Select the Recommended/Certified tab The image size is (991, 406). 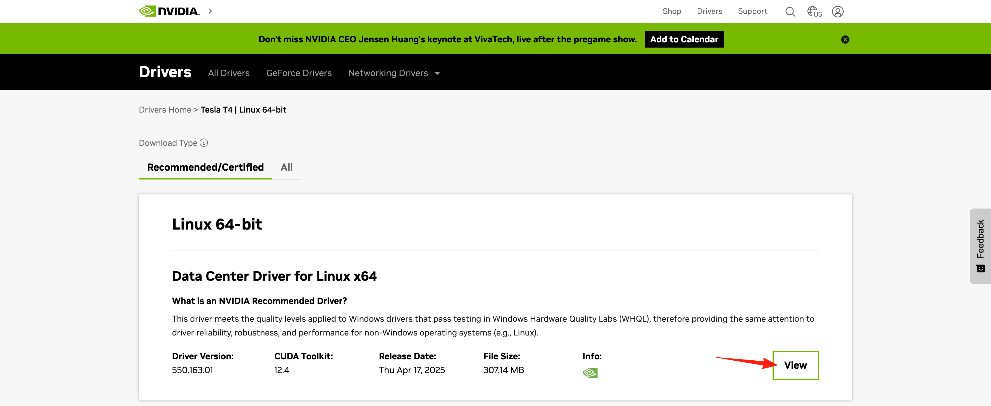coord(205,167)
